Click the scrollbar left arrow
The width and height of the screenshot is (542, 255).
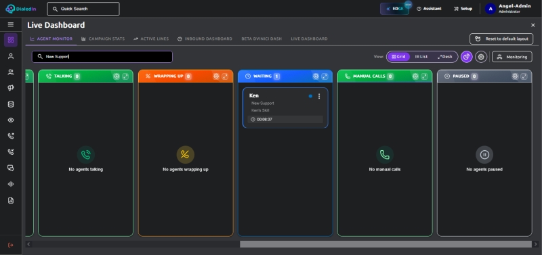coord(28,244)
